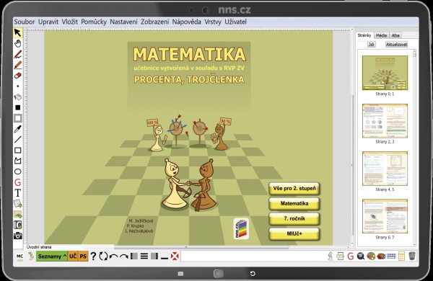Open the Vrstvy menu
This screenshot has width=433, height=281.
coord(213,22)
